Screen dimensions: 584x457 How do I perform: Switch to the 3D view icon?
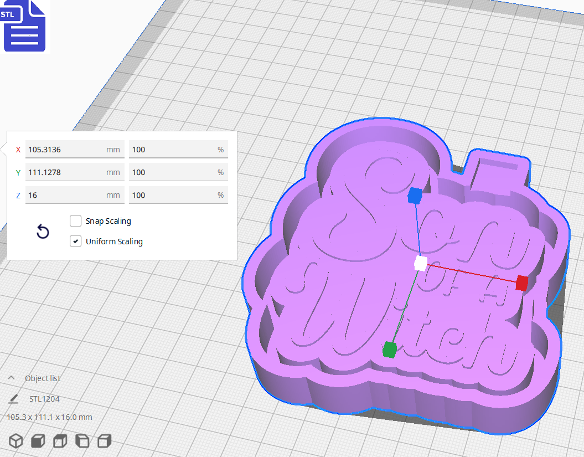15,441
